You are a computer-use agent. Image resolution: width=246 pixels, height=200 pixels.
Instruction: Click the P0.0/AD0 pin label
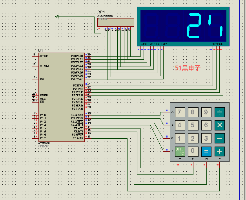pos(77,56)
